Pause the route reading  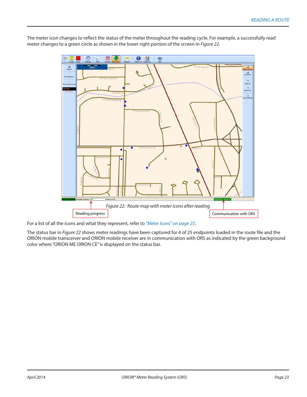pos(72,59)
